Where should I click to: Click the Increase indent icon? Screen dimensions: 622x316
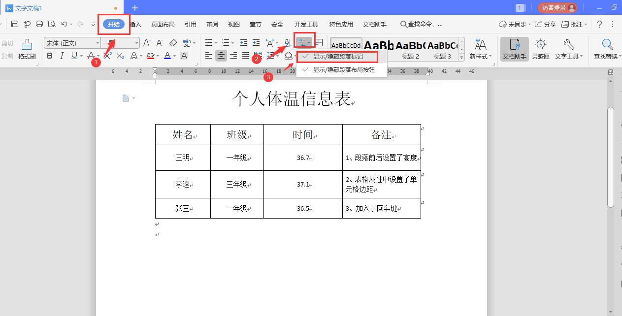point(256,43)
